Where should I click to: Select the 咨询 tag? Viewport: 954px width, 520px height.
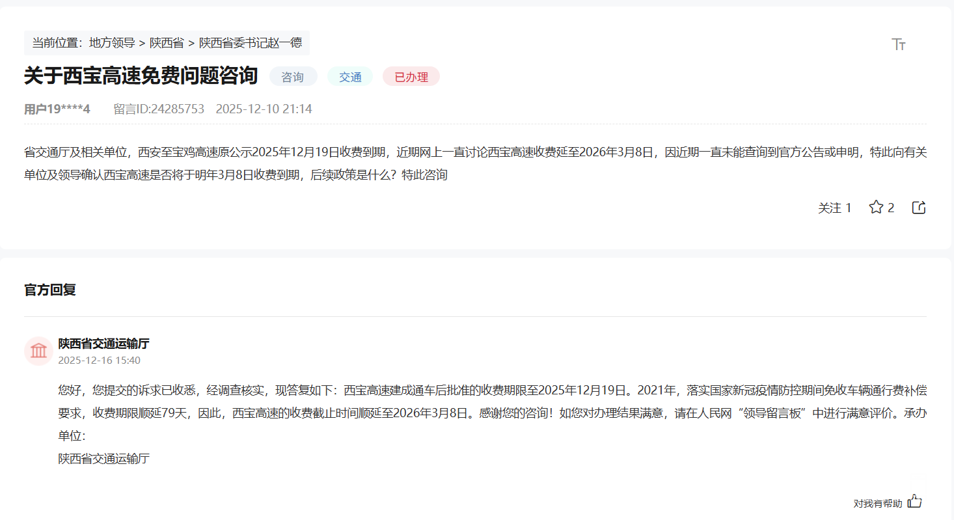click(x=293, y=77)
